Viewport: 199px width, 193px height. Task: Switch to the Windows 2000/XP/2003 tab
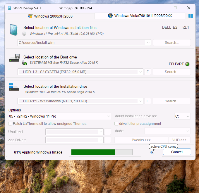point(50,16)
